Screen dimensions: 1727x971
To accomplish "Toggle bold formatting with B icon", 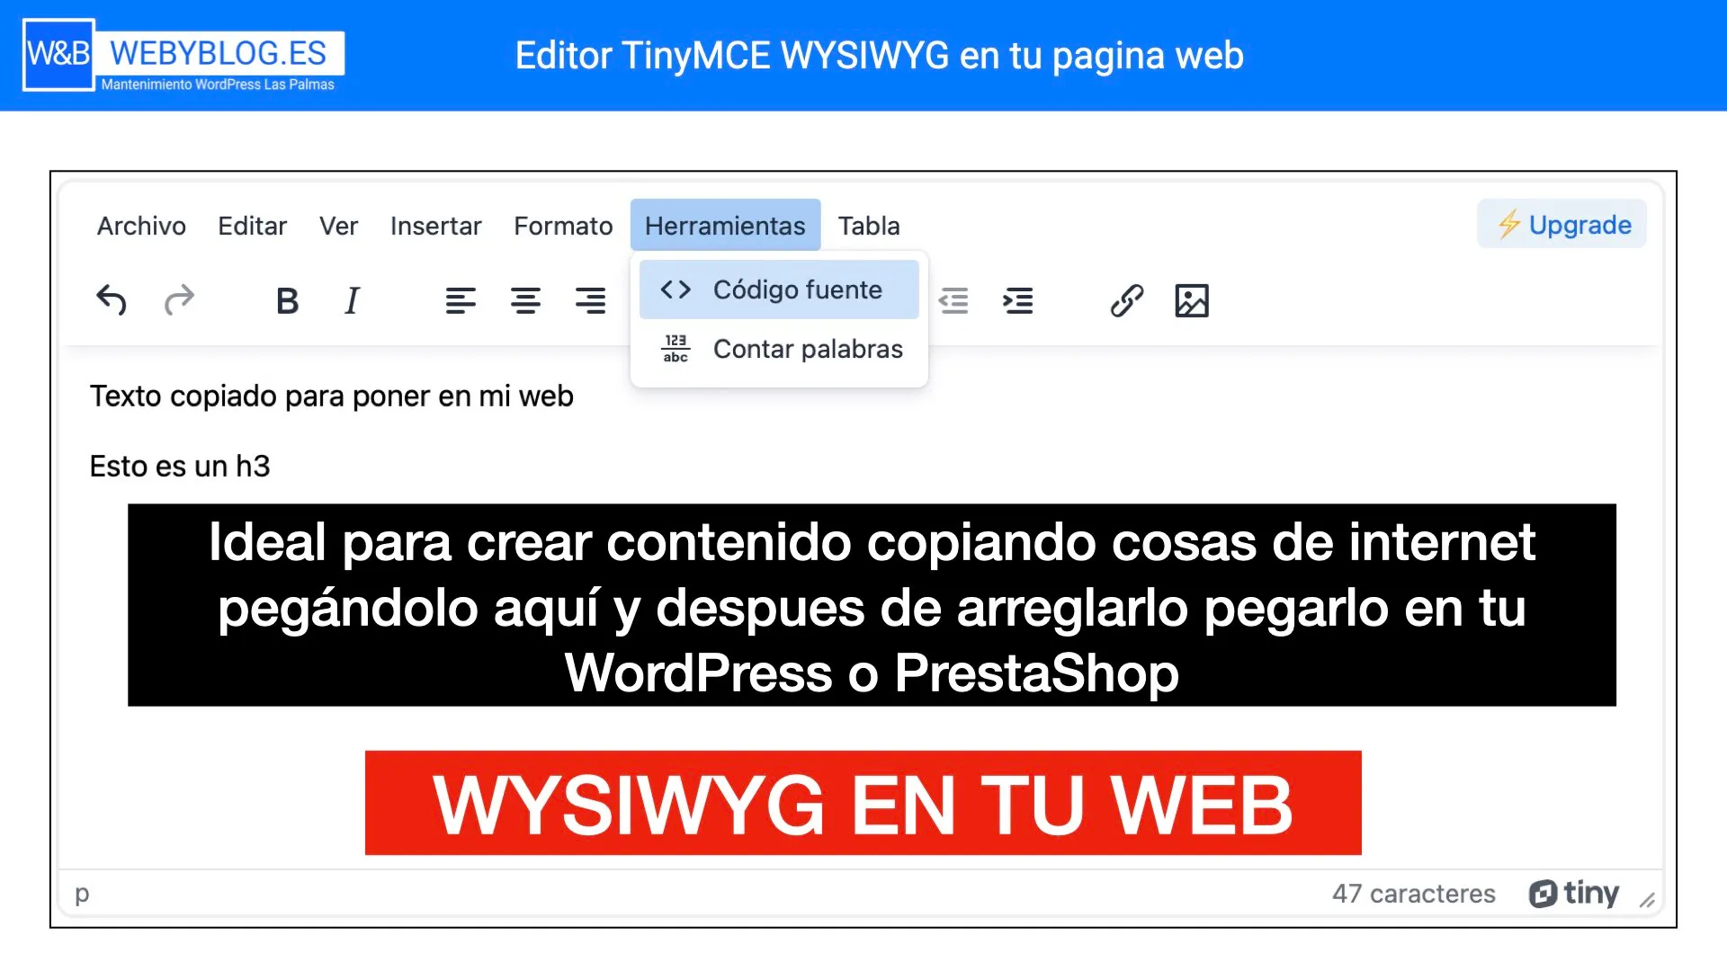I will [287, 300].
